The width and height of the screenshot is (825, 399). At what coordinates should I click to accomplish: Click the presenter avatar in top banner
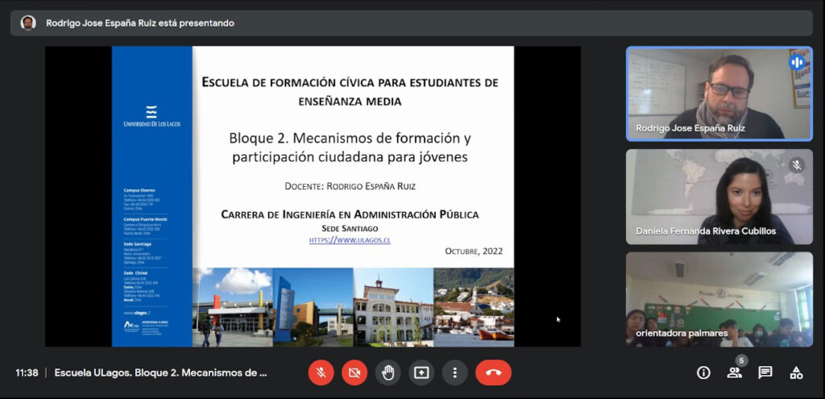point(28,23)
